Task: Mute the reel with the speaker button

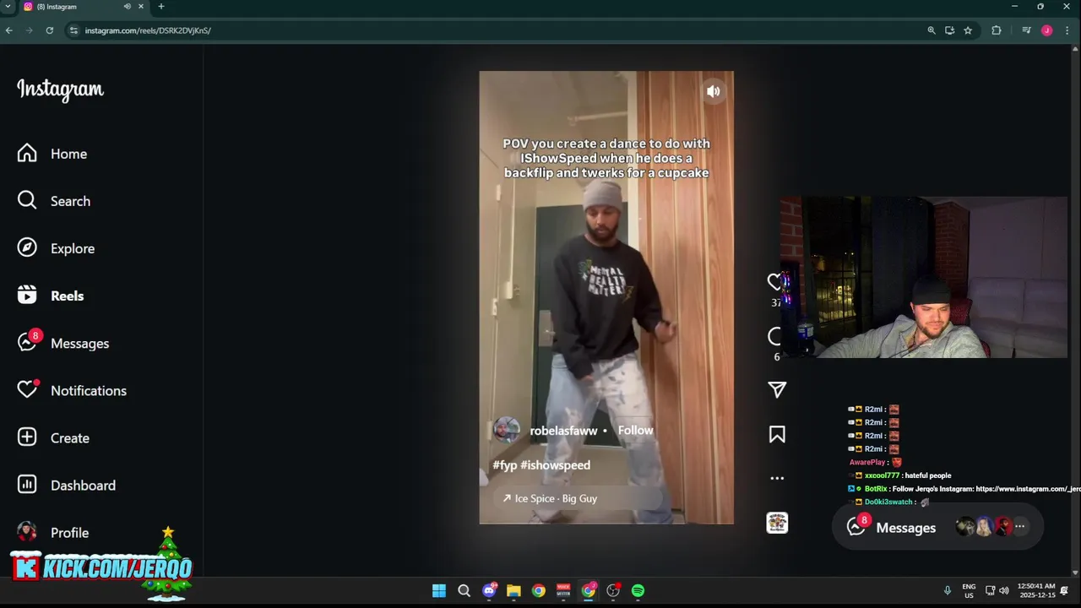Action: [714, 91]
